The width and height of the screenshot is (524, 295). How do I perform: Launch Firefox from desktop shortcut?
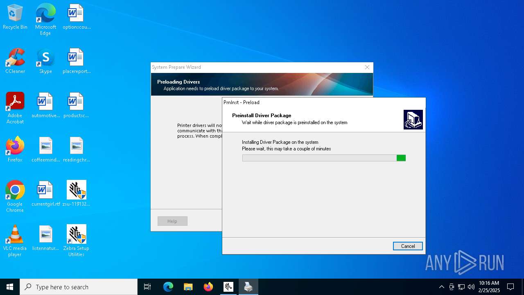coord(15,150)
